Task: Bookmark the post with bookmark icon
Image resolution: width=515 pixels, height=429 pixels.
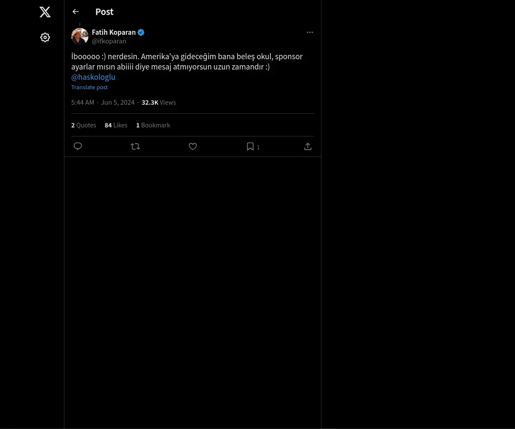Action: pos(250,147)
